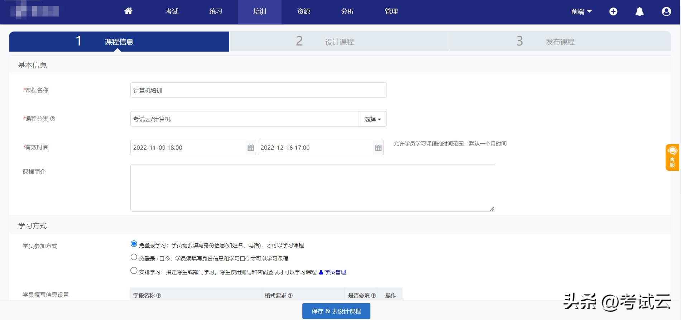Open notifications bell icon

point(639,11)
